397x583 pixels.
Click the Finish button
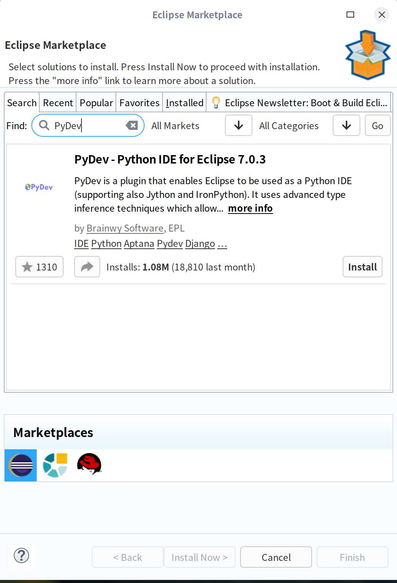click(352, 557)
